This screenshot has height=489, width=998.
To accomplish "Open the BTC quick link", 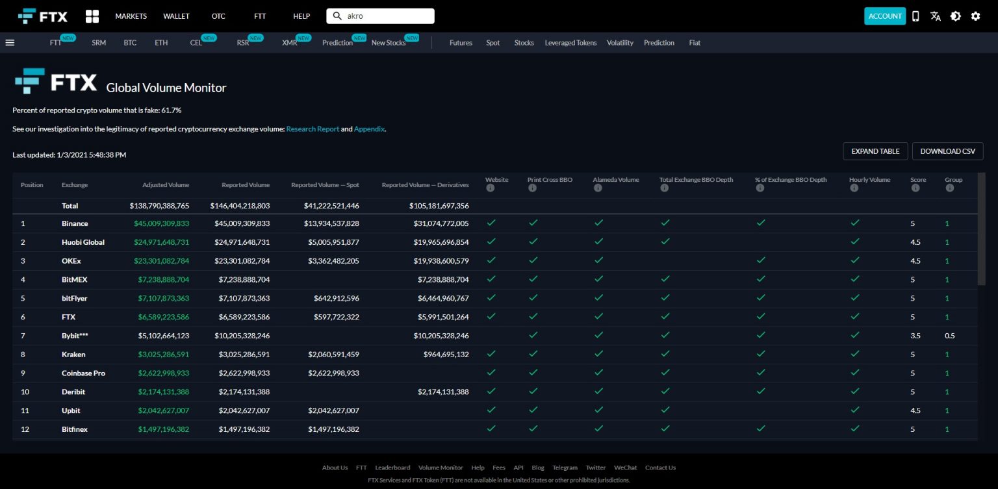I will pos(130,43).
